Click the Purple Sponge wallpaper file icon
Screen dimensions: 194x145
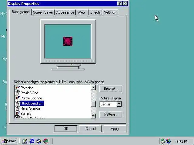(x=18, y=98)
